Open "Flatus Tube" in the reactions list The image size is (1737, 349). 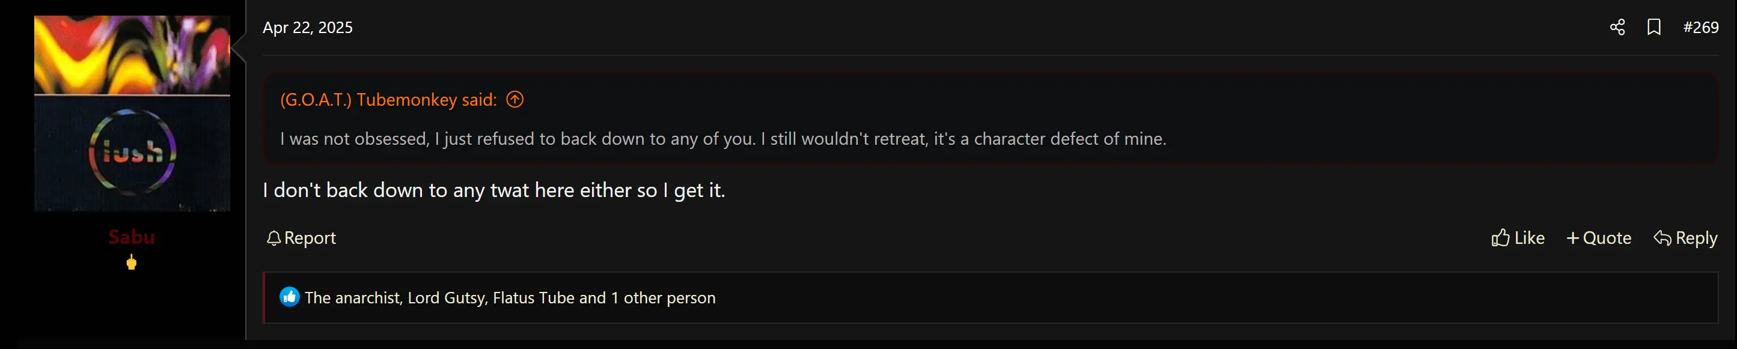[x=533, y=298]
